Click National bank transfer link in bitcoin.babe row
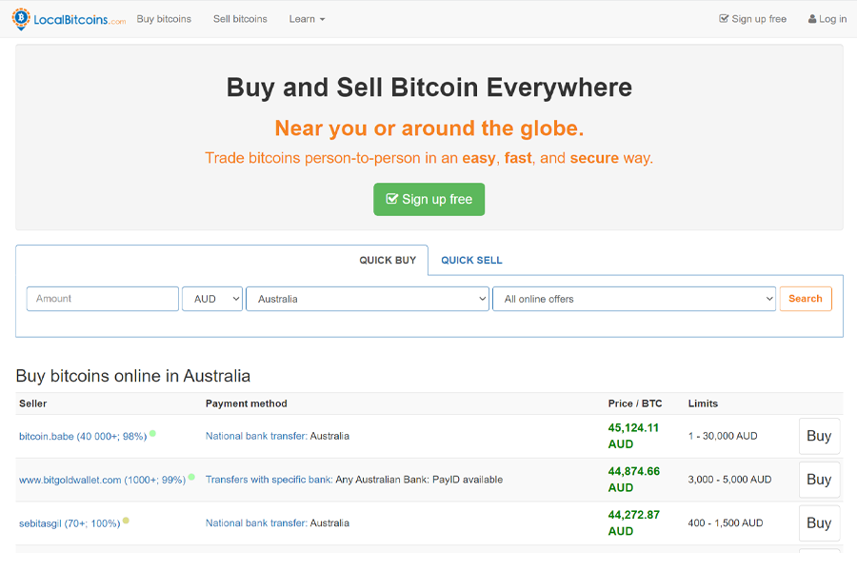This screenshot has width=857, height=571. (x=256, y=436)
